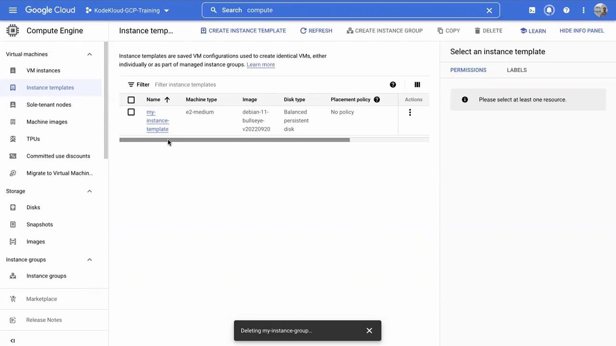Click the filter icon beside Filter
The height and width of the screenshot is (346, 616).
click(x=131, y=85)
